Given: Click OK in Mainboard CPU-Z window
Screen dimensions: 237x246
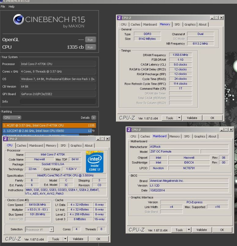Looking at the screenshot, I should click(222, 230).
